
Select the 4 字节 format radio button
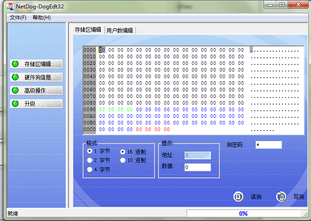(x=90, y=169)
